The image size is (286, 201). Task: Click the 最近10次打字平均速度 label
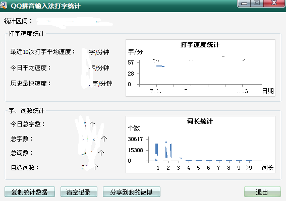(x=43, y=52)
